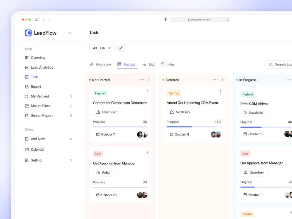292x219 pixels.
Task: Open Competitor Comparison Document card menu
Action: click(x=147, y=92)
